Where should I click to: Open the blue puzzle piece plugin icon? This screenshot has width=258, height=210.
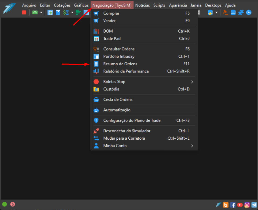[x=241, y=12]
